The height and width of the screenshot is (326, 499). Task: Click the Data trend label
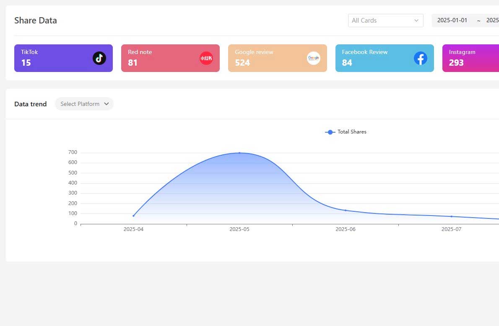(x=31, y=104)
